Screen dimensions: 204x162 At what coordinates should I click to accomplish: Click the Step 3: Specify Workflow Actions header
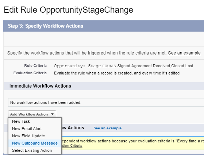pos(46,26)
